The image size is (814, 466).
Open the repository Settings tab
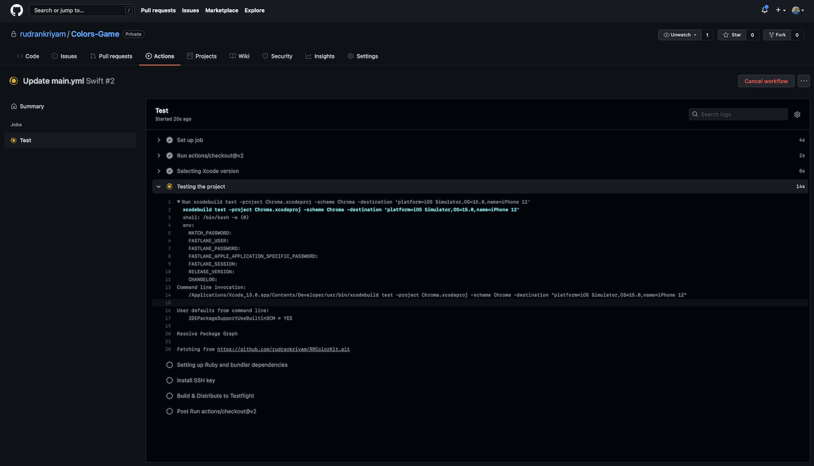pyautogui.click(x=363, y=56)
